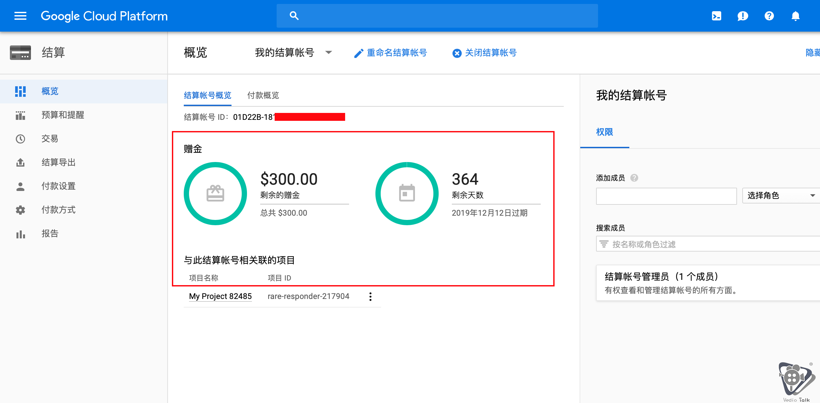Click the remaining days progress ring

[x=407, y=194]
